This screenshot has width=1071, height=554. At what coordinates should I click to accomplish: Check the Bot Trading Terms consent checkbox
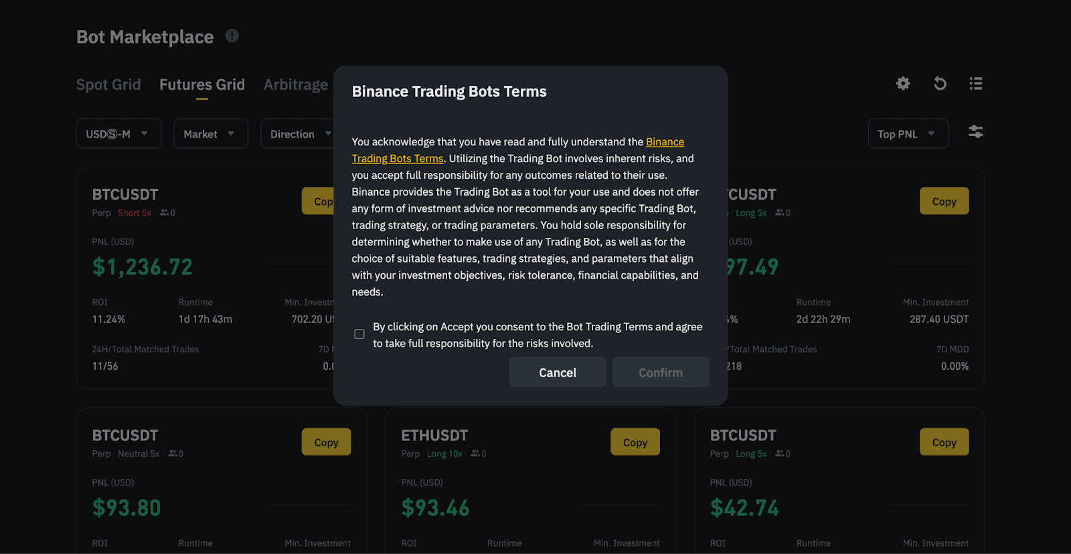click(359, 334)
